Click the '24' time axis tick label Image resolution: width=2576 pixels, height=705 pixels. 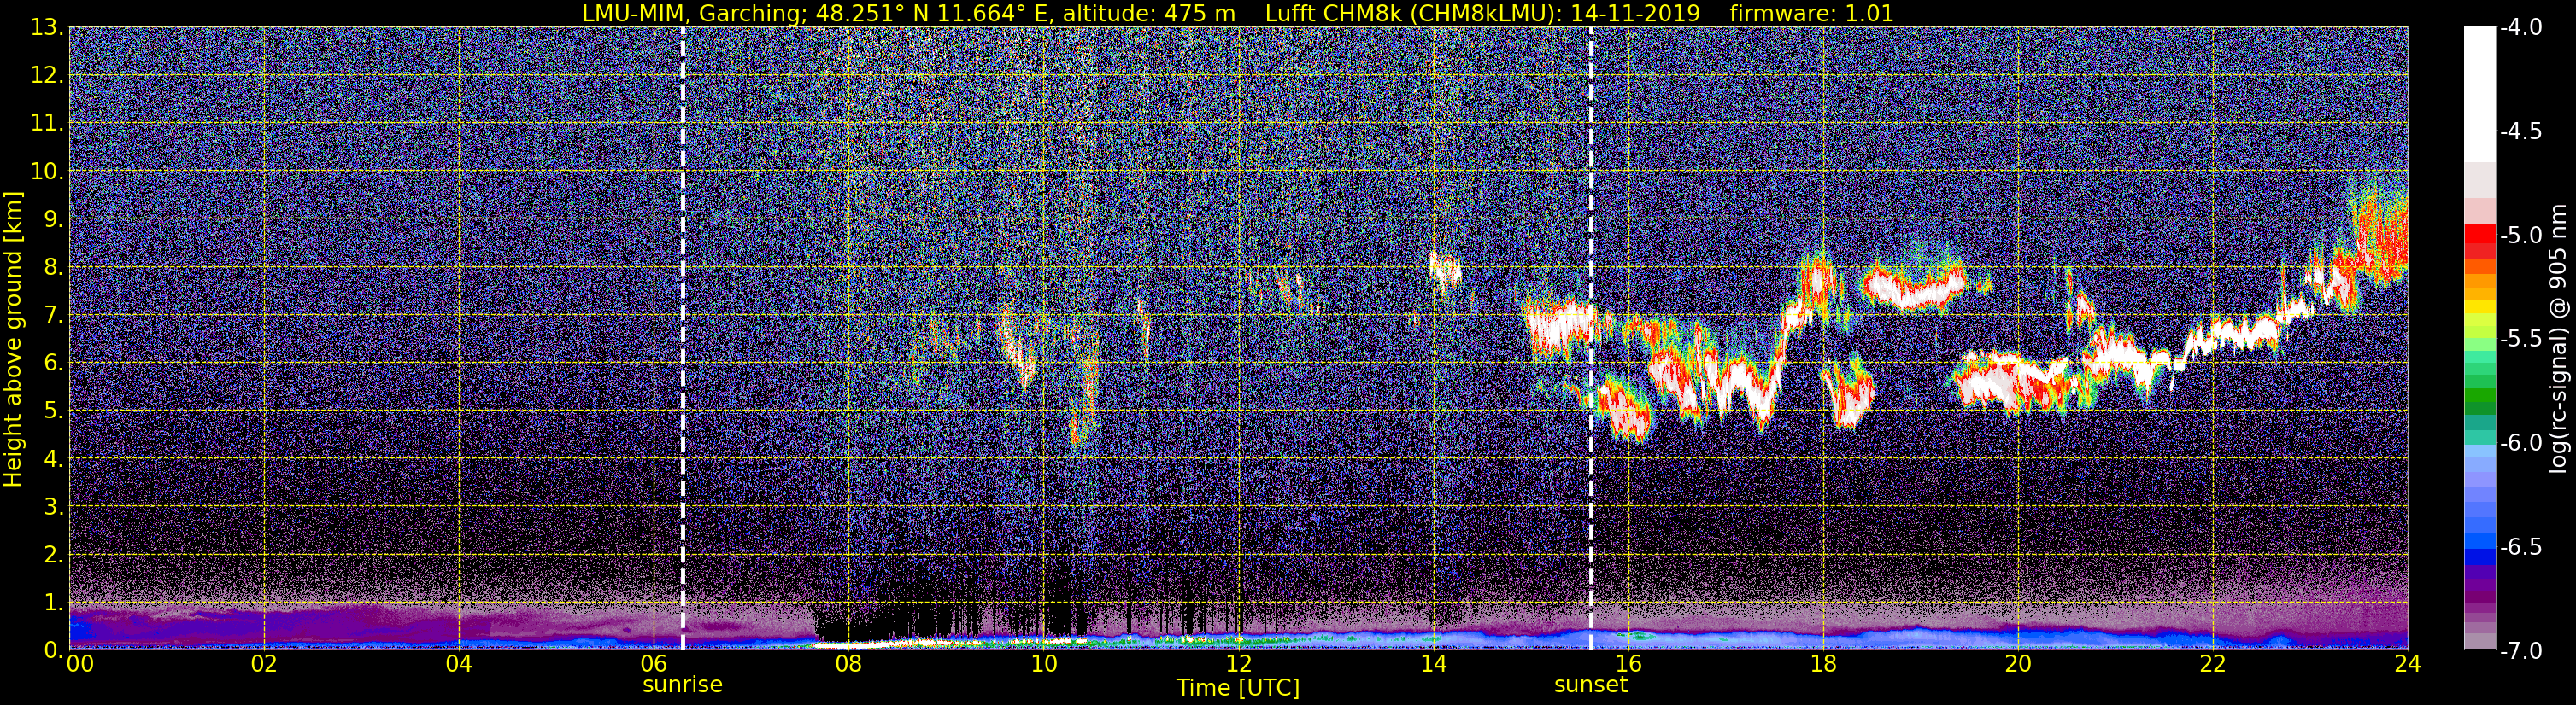click(2407, 665)
